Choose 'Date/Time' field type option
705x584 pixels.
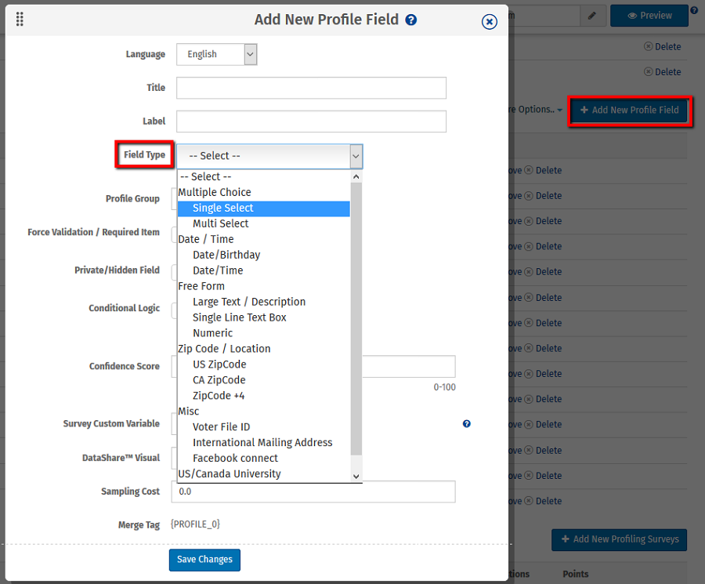click(264, 270)
